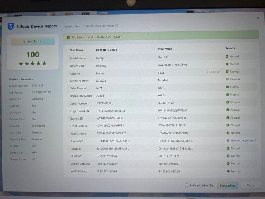The height and width of the screenshot is (199, 265).
Task: Click the grey Unknow status icon for Model Number
Action: tap(227, 79)
